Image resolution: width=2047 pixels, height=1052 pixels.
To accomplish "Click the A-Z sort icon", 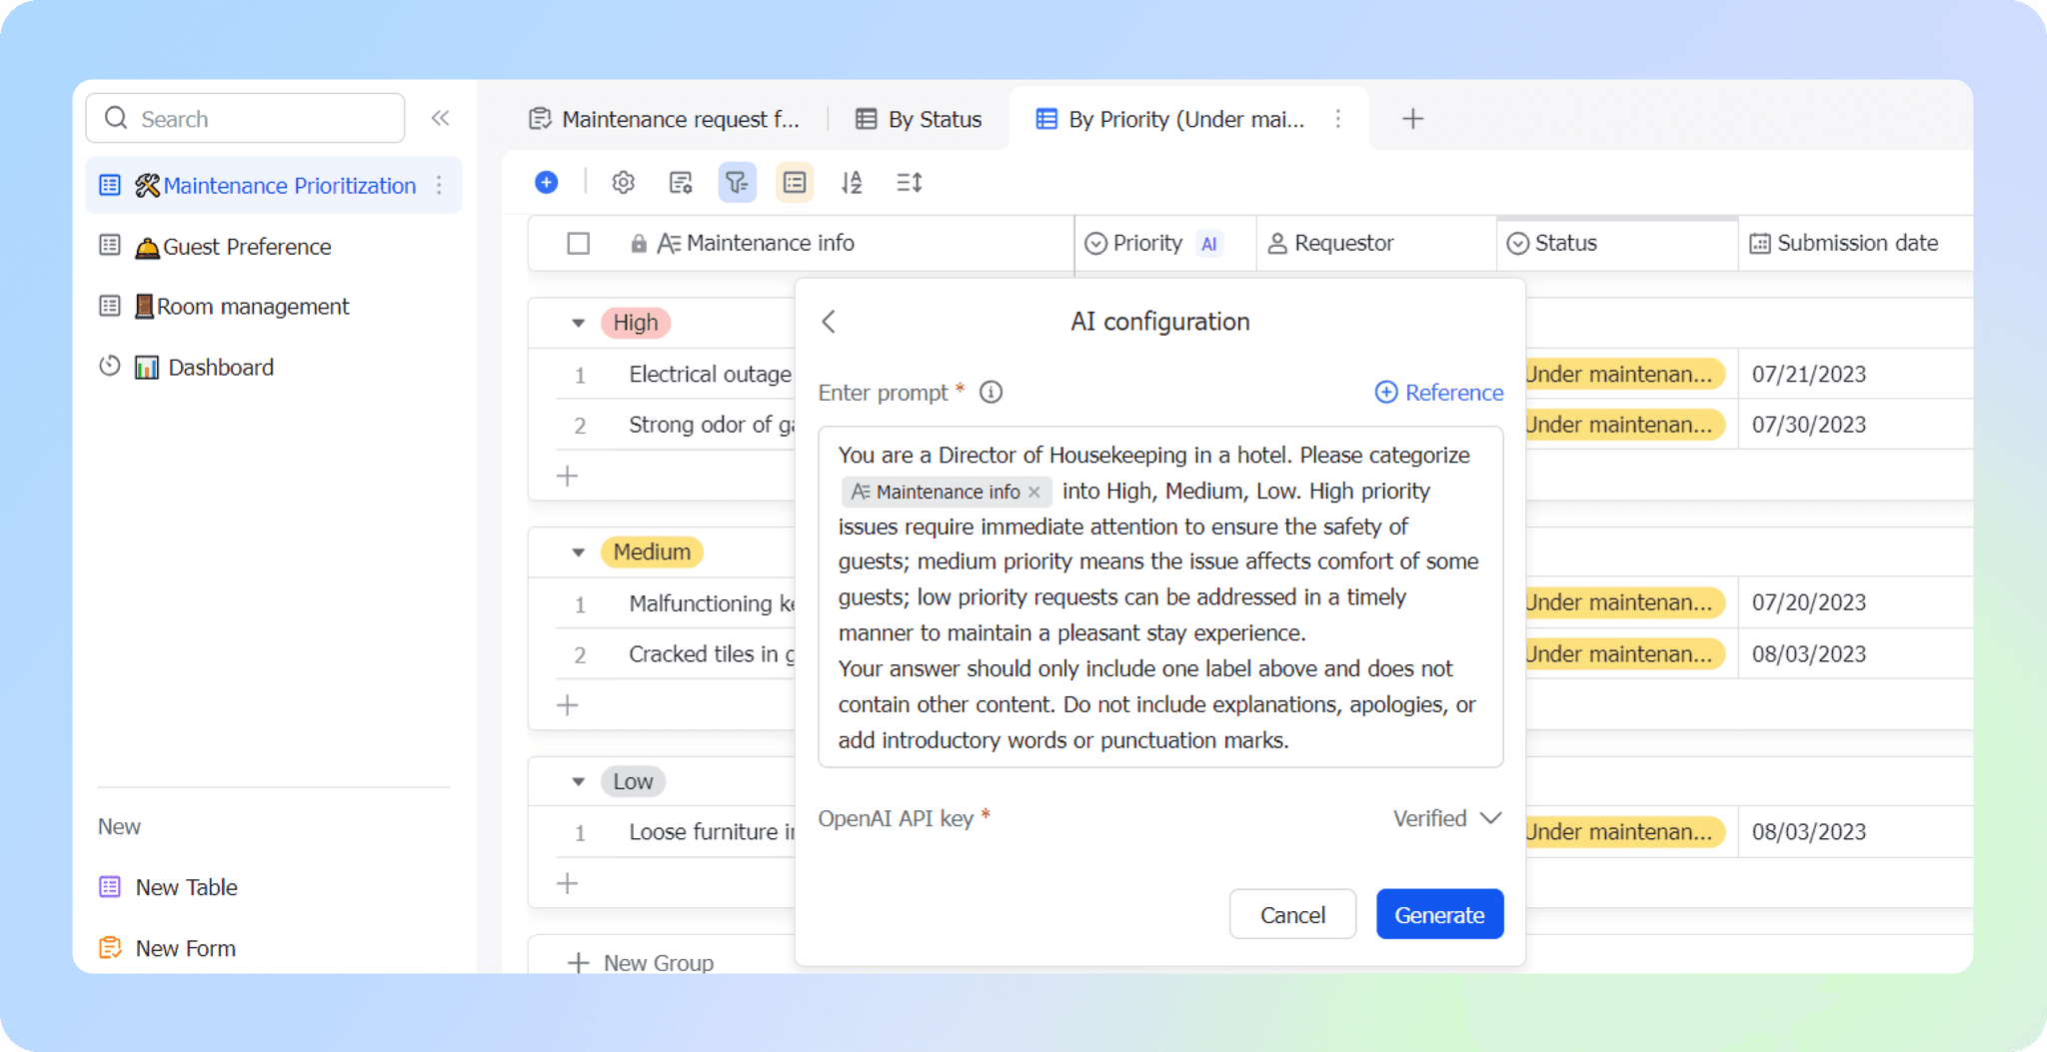I will pos(851,182).
